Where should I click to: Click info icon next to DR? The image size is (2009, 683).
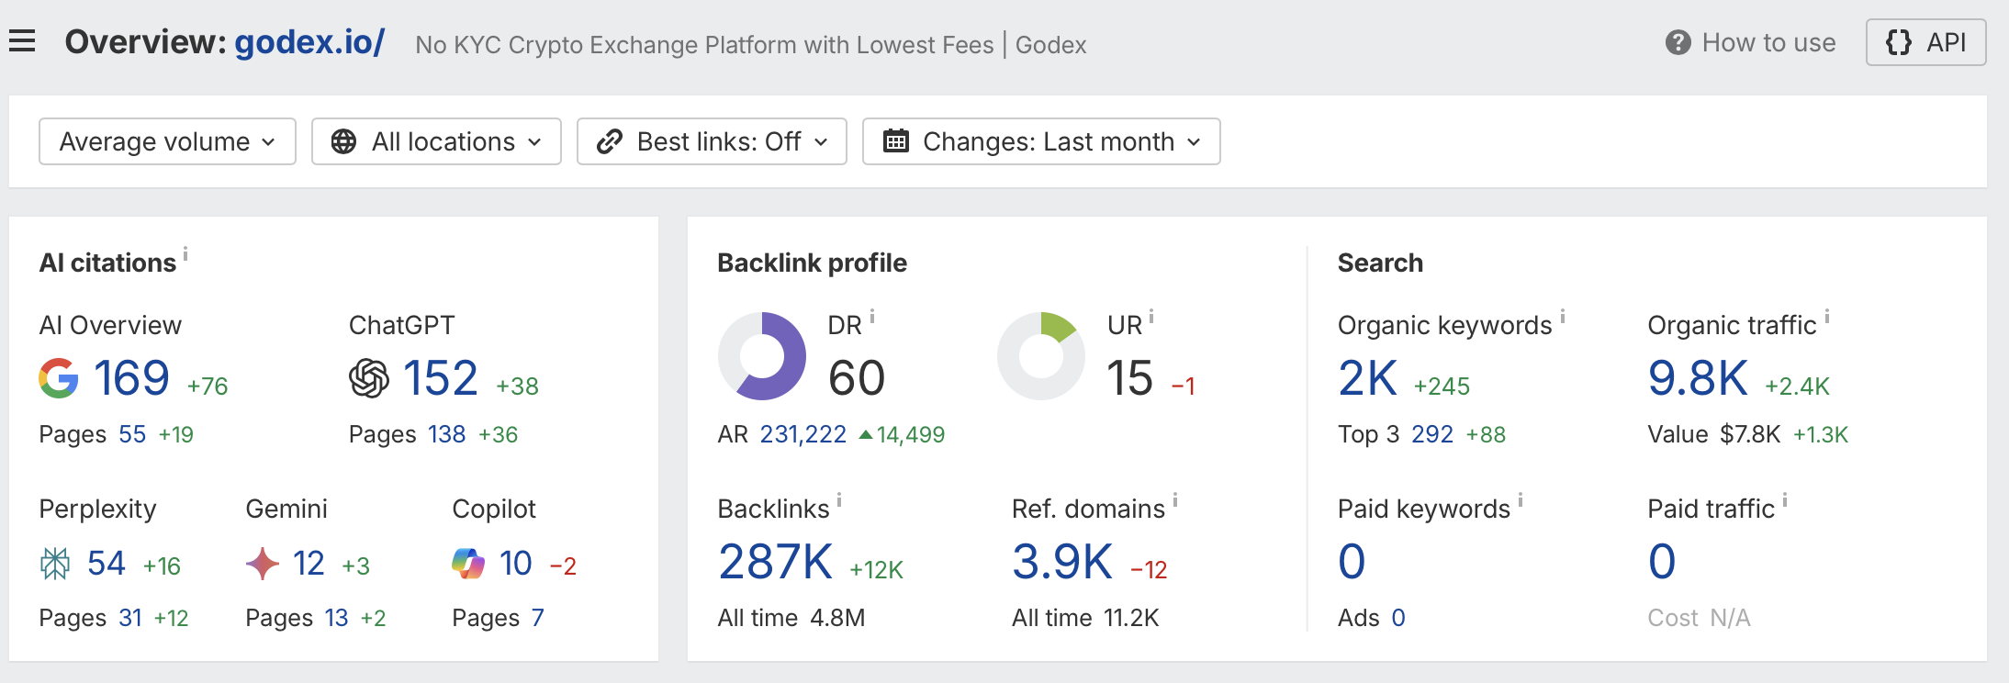click(x=872, y=317)
